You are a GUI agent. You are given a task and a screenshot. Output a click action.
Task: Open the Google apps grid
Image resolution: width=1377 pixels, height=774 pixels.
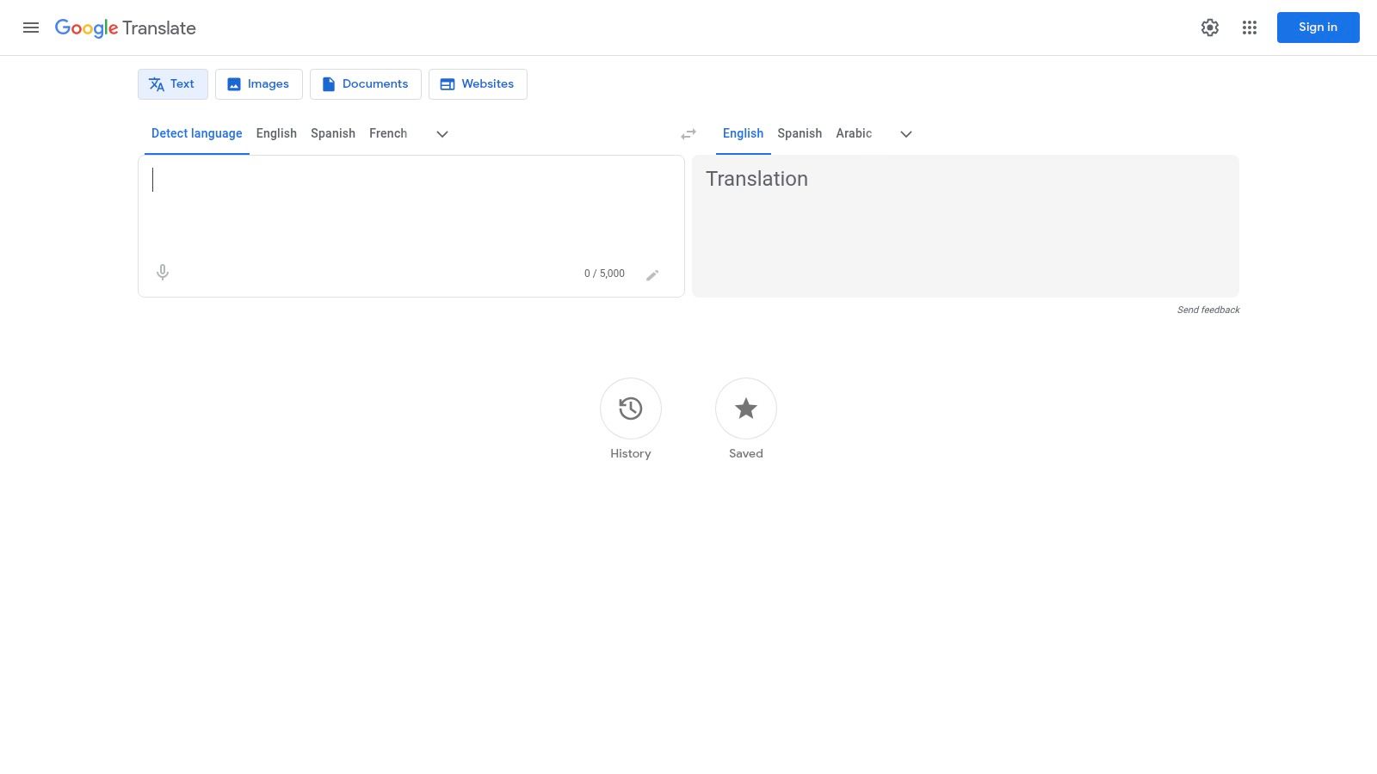1249,28
